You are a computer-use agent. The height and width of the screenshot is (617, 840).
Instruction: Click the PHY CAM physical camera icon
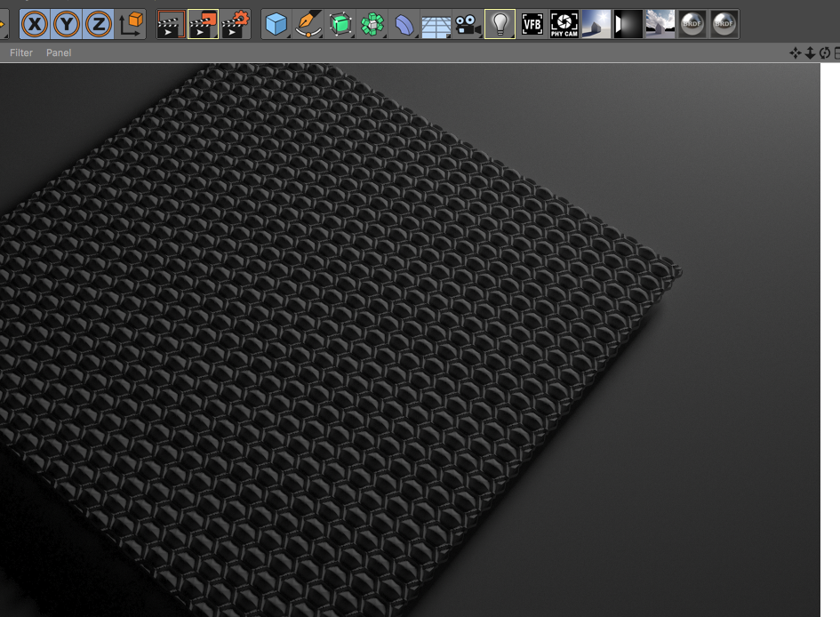[564, 24]
